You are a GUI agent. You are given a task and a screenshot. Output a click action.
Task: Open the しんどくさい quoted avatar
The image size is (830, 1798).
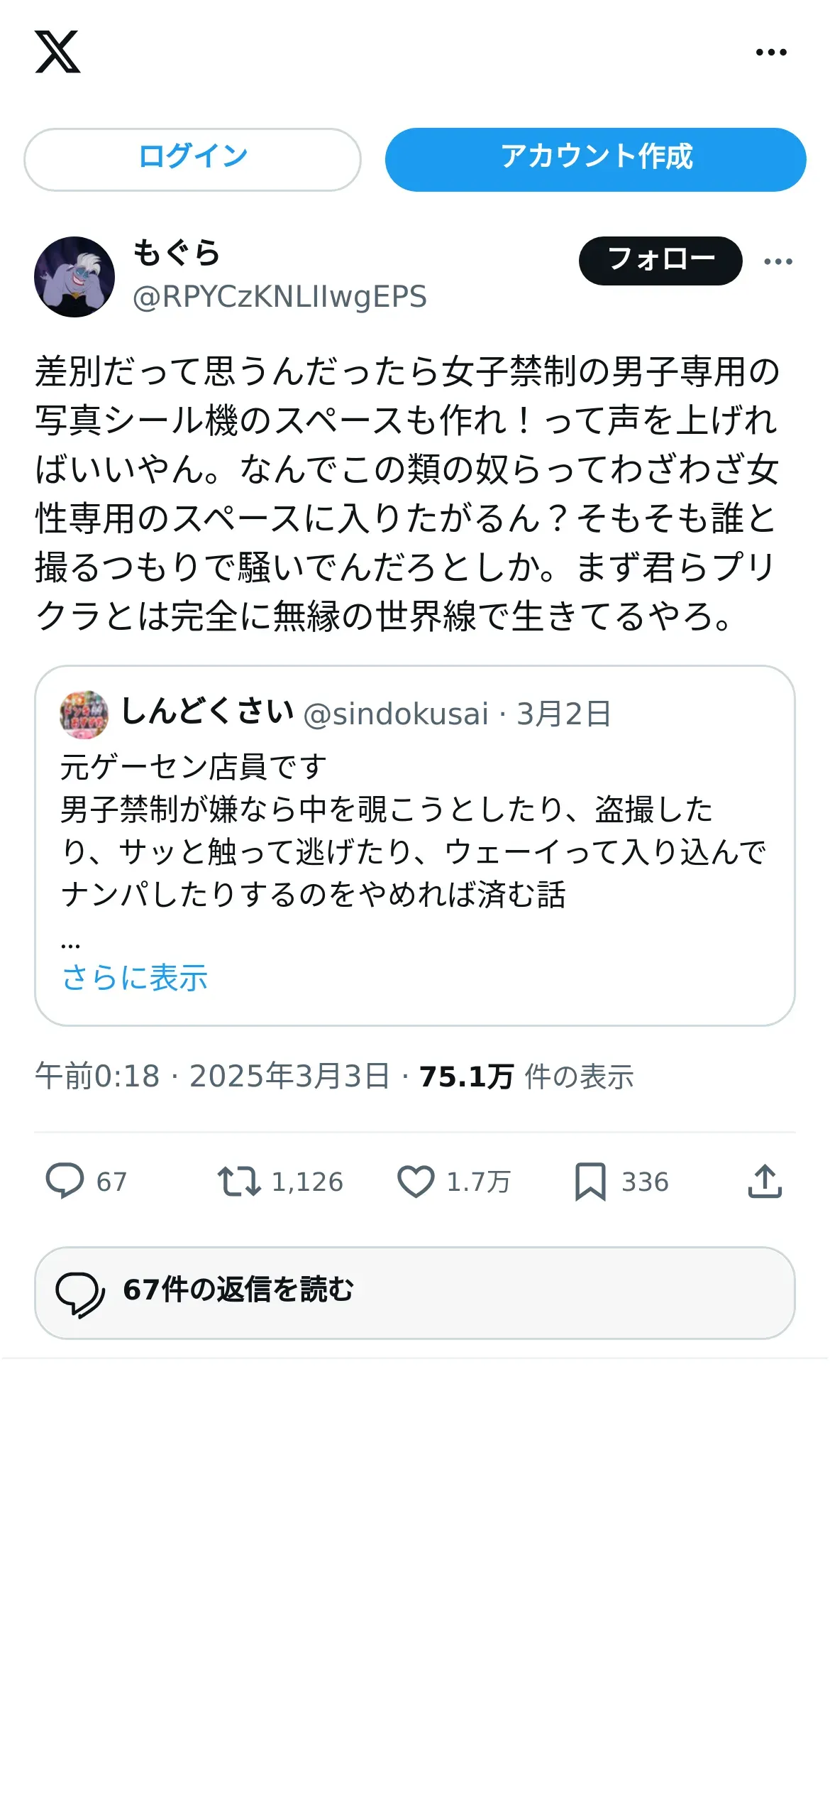[84, 714]
